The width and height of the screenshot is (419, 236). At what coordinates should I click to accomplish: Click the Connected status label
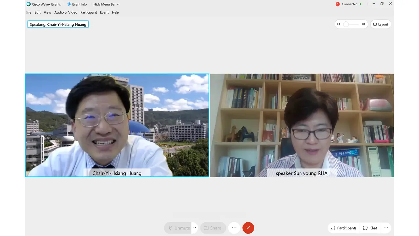click(350, 4)
